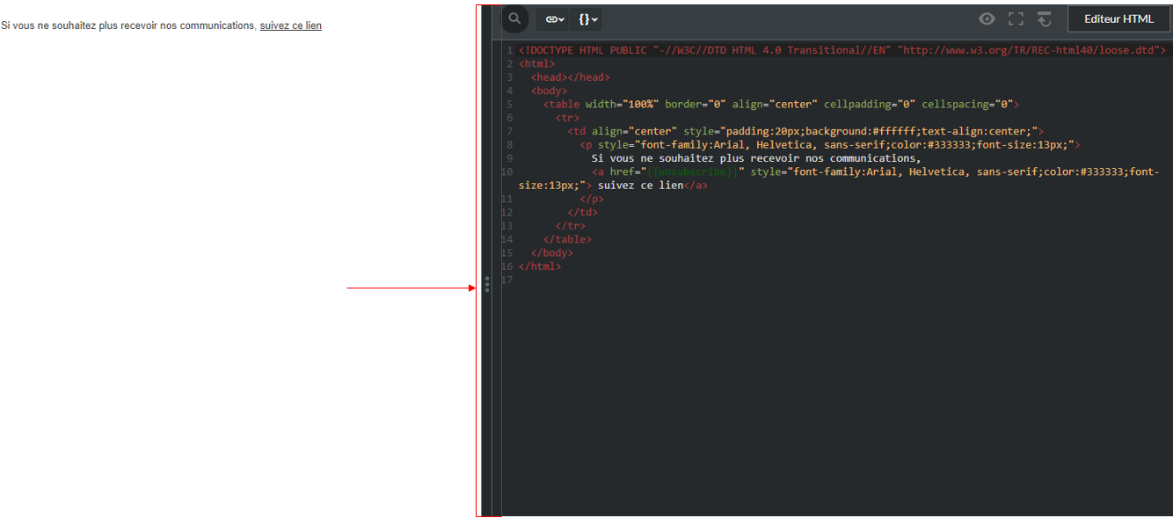Click the restore/reset arrow icon

coord(1045,18)
